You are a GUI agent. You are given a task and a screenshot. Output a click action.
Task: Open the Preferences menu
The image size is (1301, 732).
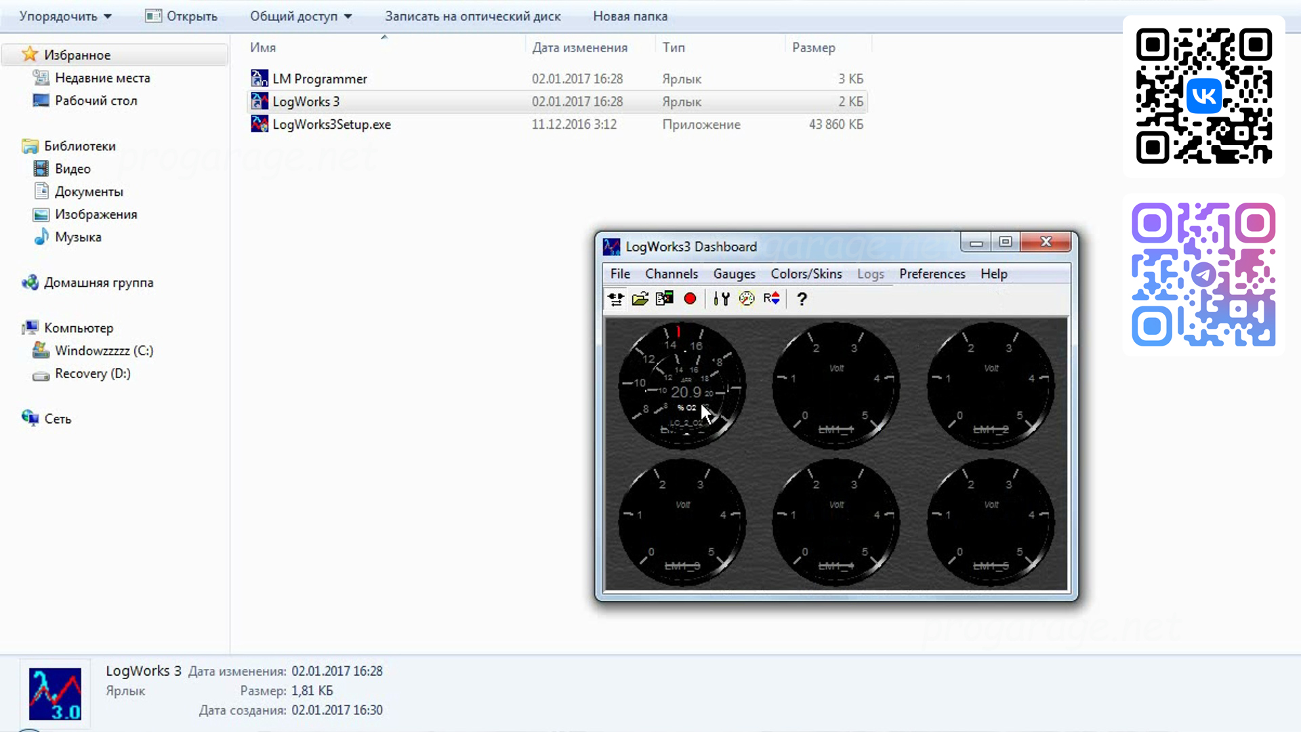click(932, 274)
